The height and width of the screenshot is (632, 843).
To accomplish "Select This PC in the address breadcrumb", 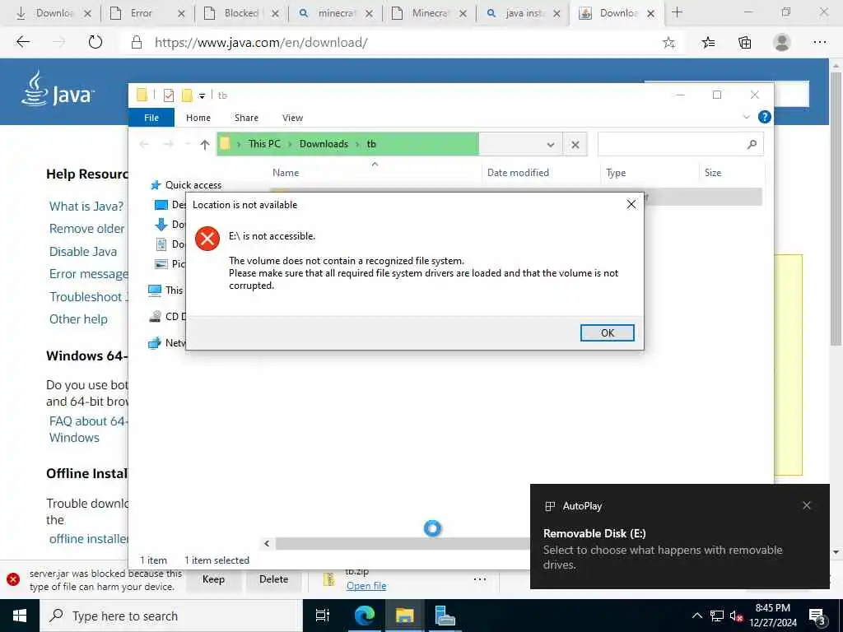I will pos(264,143).
